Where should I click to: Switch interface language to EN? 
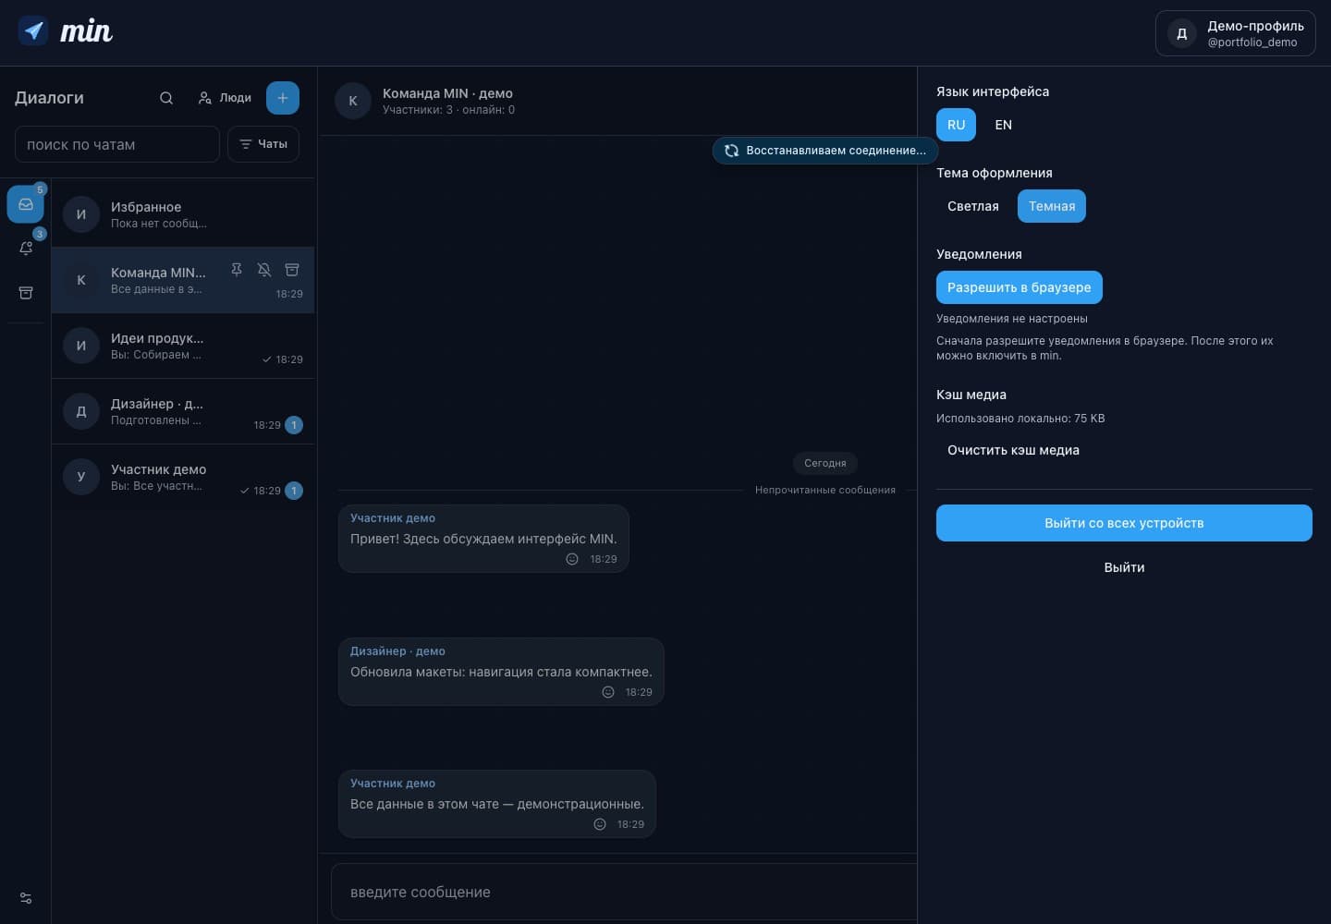coord(1004,125)
